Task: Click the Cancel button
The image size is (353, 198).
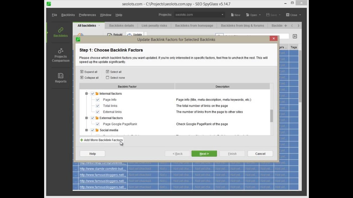Action: point(260,154)
